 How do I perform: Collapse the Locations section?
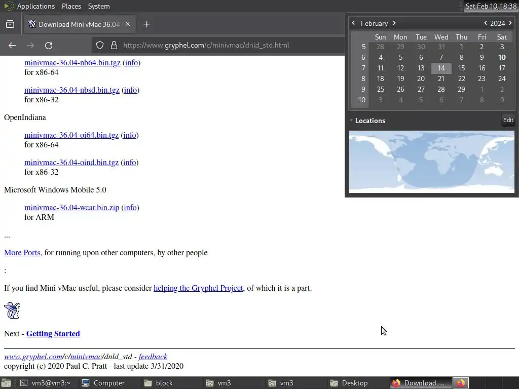coord(351,121)
